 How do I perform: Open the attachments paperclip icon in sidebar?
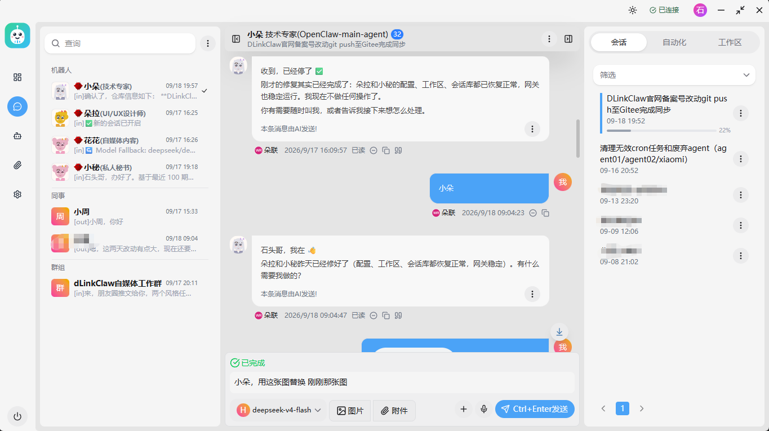coord(17,165)
